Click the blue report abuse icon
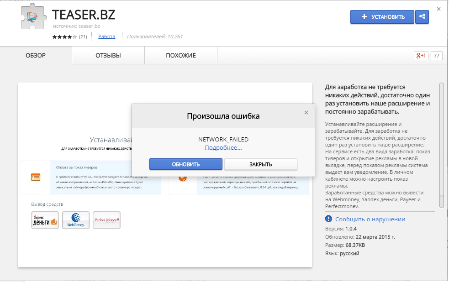Screen dimensions: 449x282 click(x=329, y=219)
